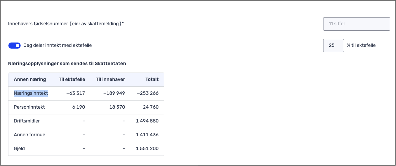Click the Personinntekt row label
Viewport: 396px width, 166px height.
29,107
